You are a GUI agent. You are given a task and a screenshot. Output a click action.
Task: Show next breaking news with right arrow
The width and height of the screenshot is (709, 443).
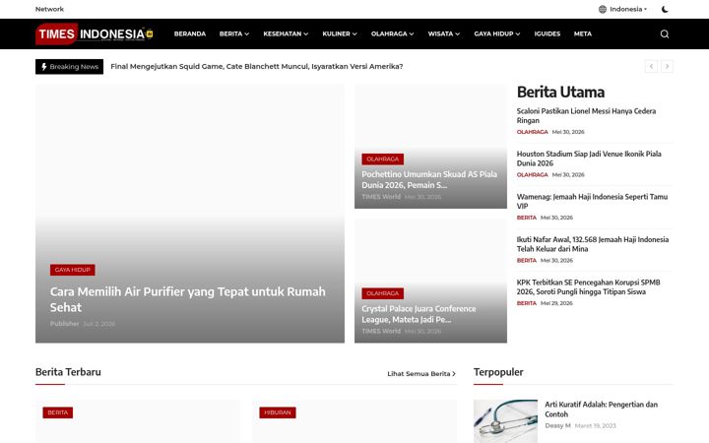667,67
